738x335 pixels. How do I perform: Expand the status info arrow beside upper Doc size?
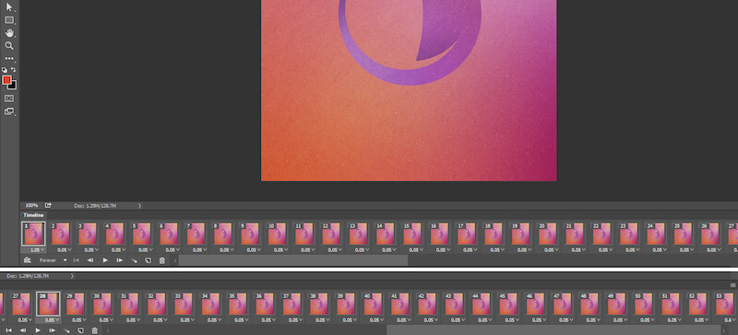139,206
